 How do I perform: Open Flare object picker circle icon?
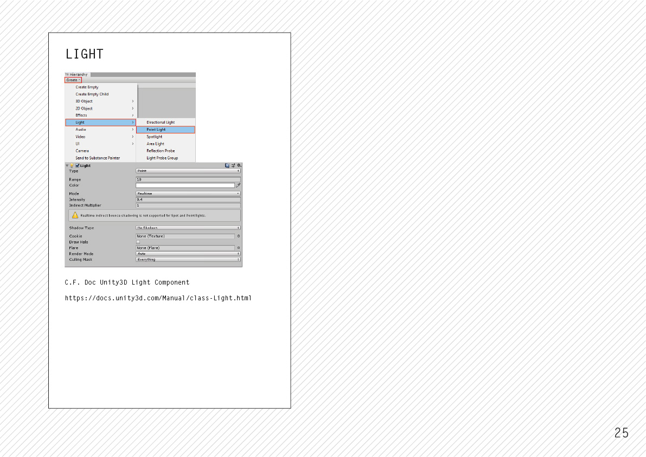click(239, 248)
